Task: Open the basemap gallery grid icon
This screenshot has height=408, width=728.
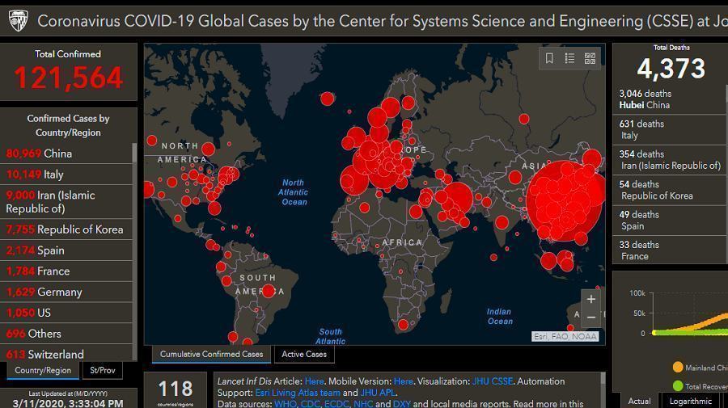Action: [x=590, y=58]
